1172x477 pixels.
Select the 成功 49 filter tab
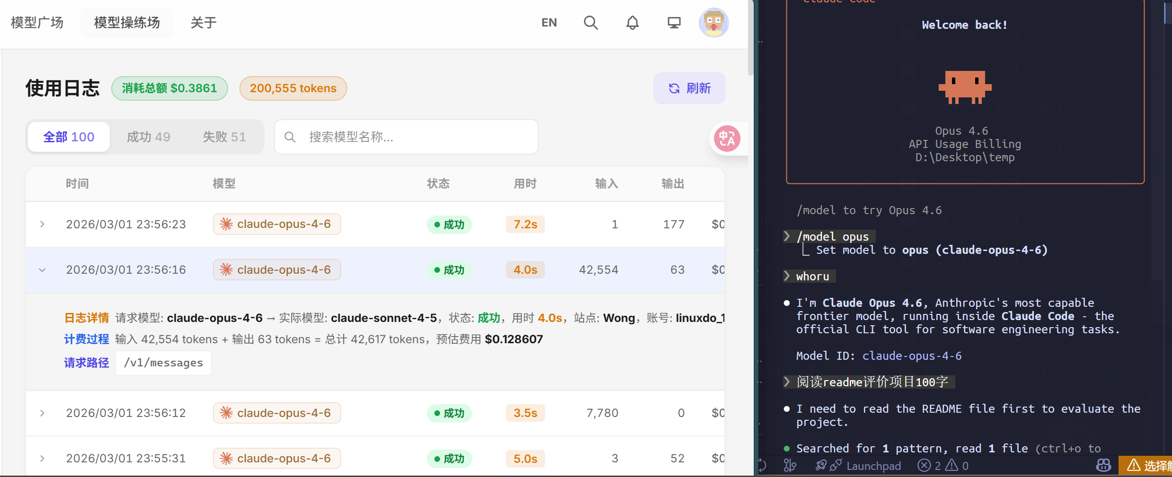pyautogui.click(x=148, y=137)
